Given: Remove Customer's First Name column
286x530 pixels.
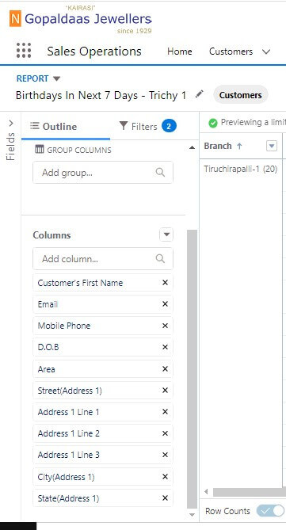Looking at the screenshot, I should click(x=165, y=283).
